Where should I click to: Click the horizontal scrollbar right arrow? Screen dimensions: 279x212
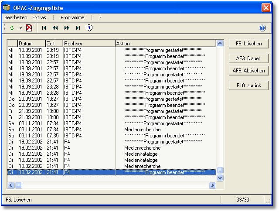[213, 185]
